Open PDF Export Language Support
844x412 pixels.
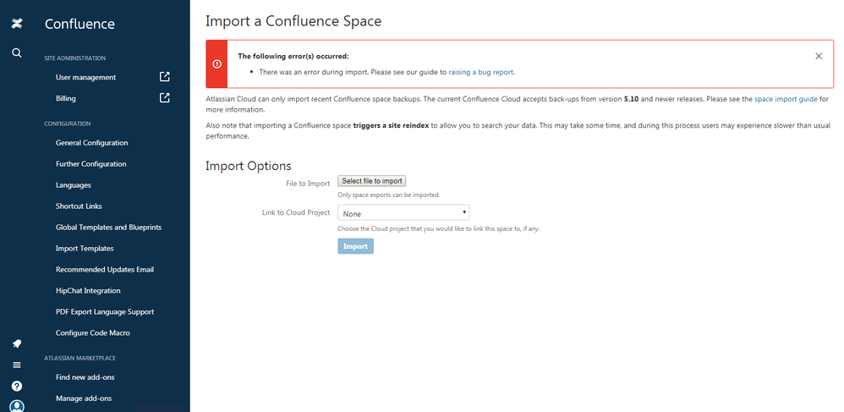104,312
